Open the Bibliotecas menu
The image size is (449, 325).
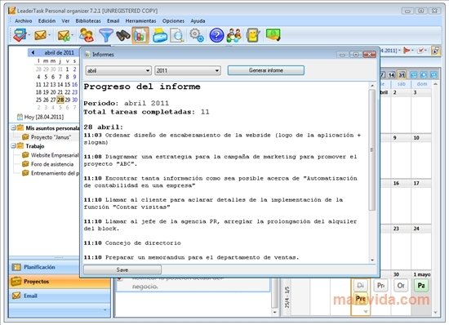click(88, 21)
